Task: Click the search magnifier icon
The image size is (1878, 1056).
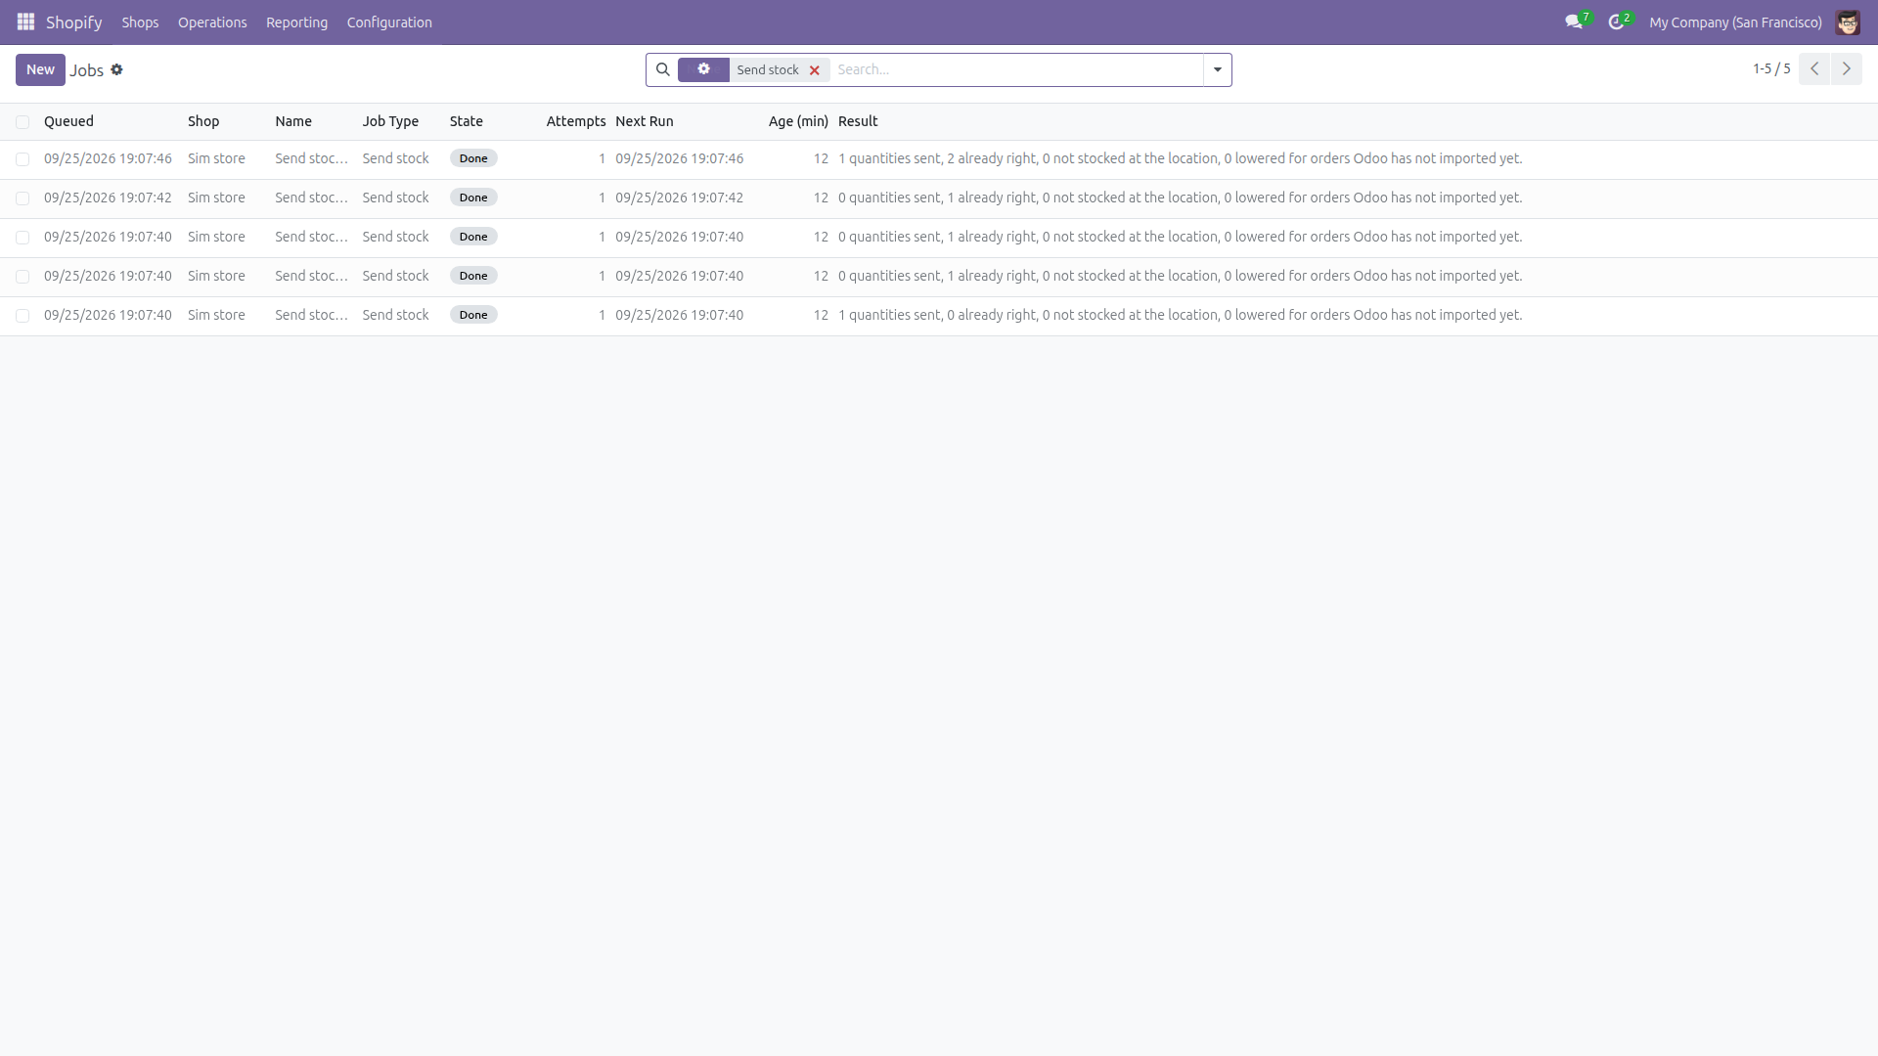Action: click(662, 69)
